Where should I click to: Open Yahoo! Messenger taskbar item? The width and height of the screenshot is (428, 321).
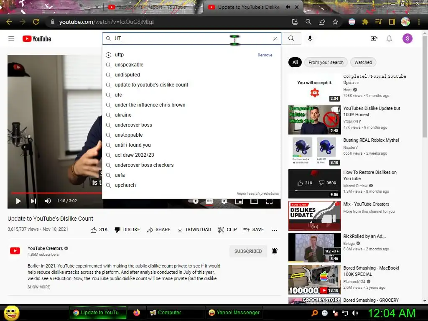point(234,313)
